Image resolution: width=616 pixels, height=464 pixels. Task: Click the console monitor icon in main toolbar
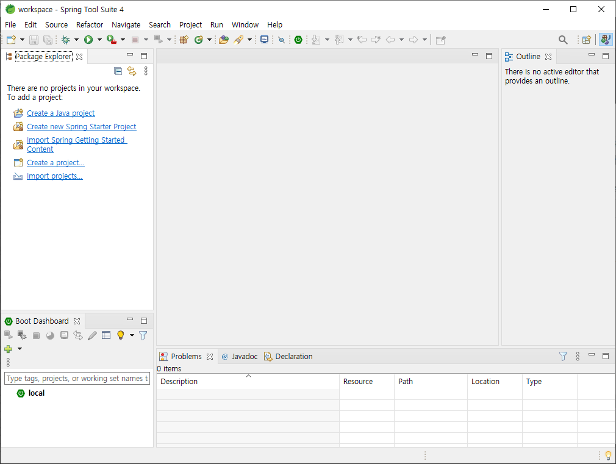tap(265, 40)
